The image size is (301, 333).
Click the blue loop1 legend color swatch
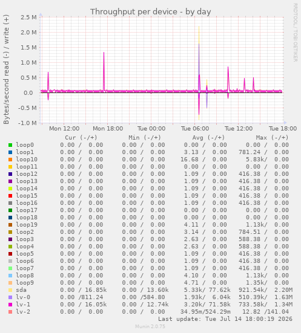coord(10,152)
